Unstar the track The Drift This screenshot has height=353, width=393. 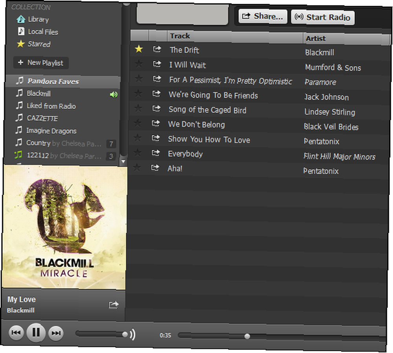tap(139, 49)
